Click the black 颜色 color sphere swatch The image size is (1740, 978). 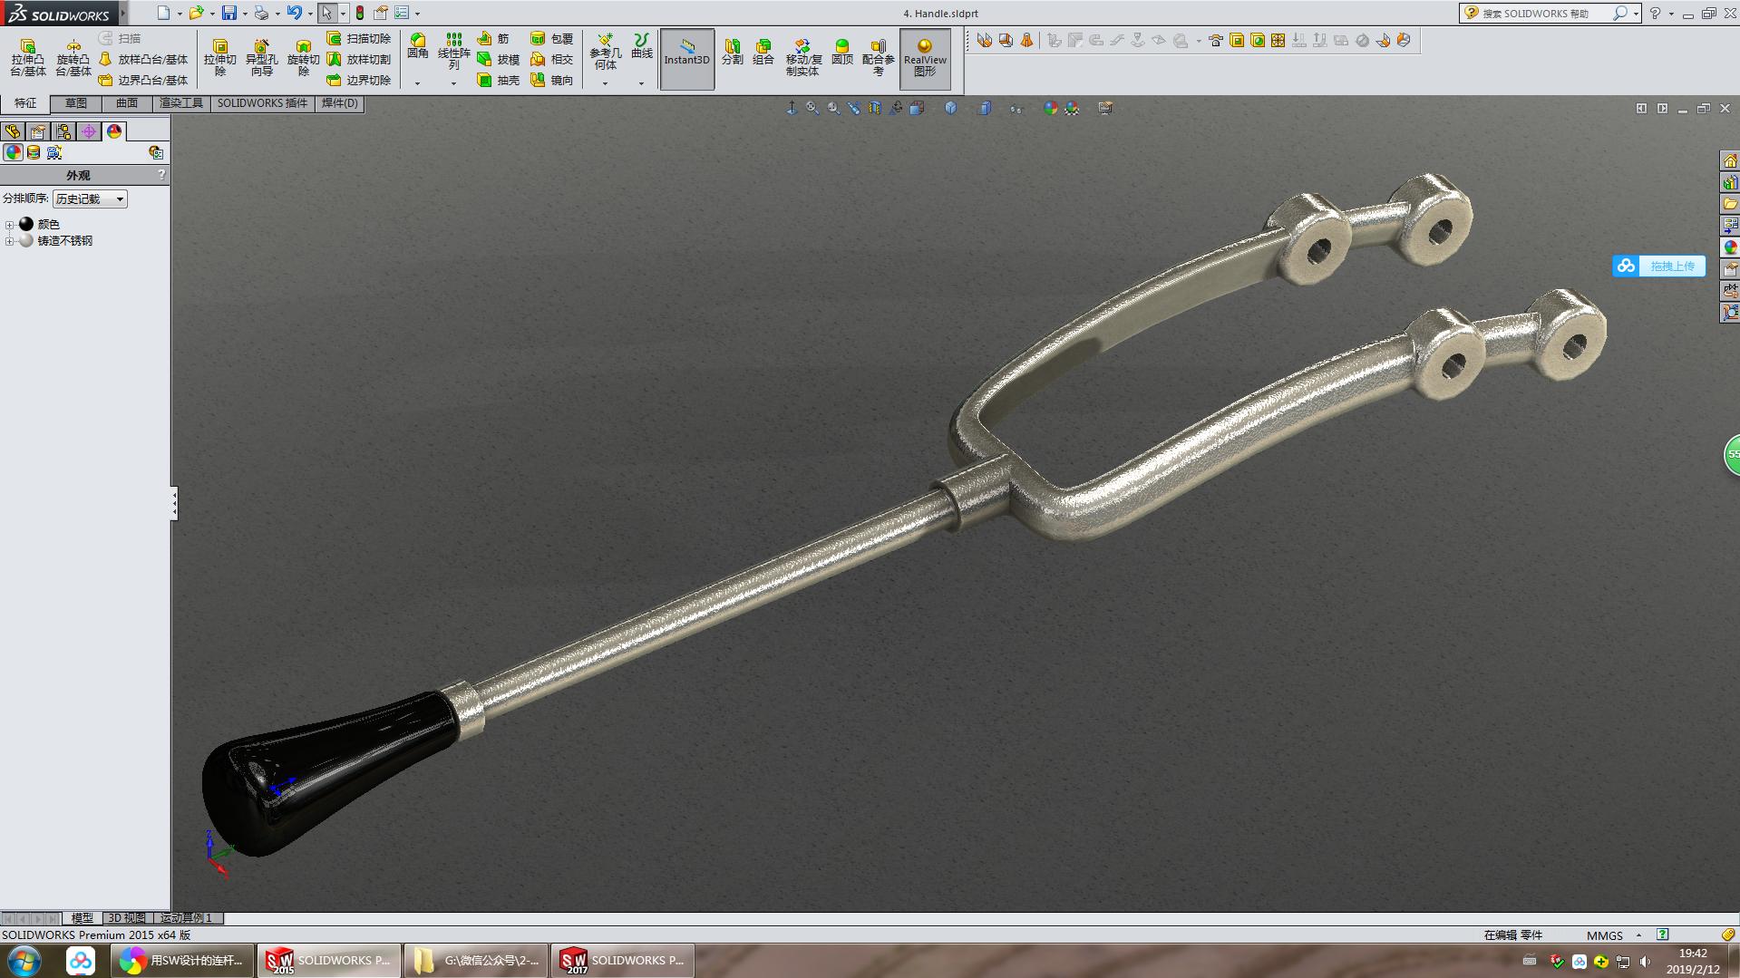click(26, 223)
